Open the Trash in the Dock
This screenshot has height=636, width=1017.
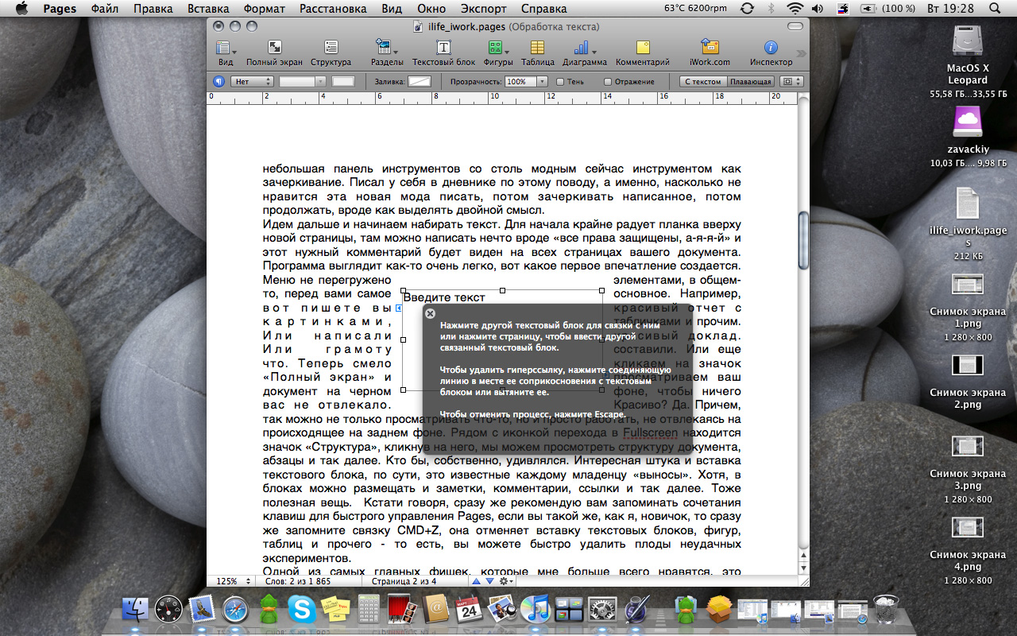click(x=886, y=610)
